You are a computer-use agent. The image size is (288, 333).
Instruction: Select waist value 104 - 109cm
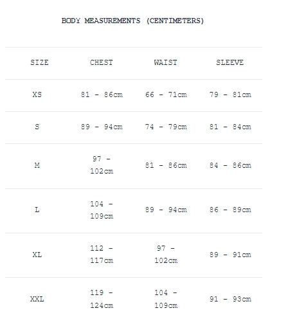[x=166, y=299]
